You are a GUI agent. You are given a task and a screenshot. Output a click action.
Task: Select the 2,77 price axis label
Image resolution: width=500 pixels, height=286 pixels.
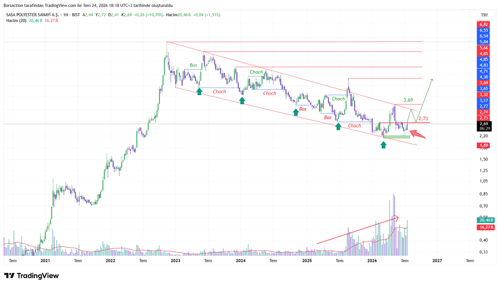coord(484,106)
